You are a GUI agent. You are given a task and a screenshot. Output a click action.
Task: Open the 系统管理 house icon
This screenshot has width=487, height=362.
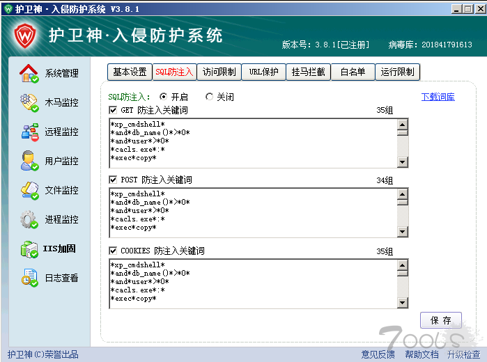29,74
